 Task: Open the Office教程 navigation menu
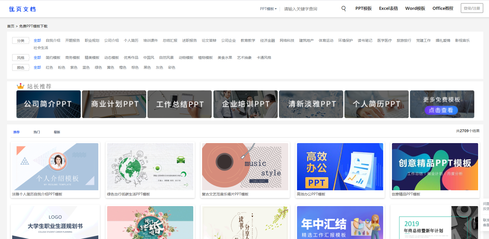pos(443,8)
